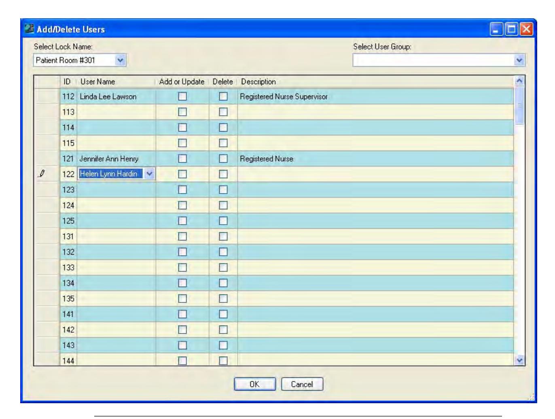This screenshot has width=555, height=419.
Task: Click the Add/Delete Users title bar icon
Action: (29, 29)
